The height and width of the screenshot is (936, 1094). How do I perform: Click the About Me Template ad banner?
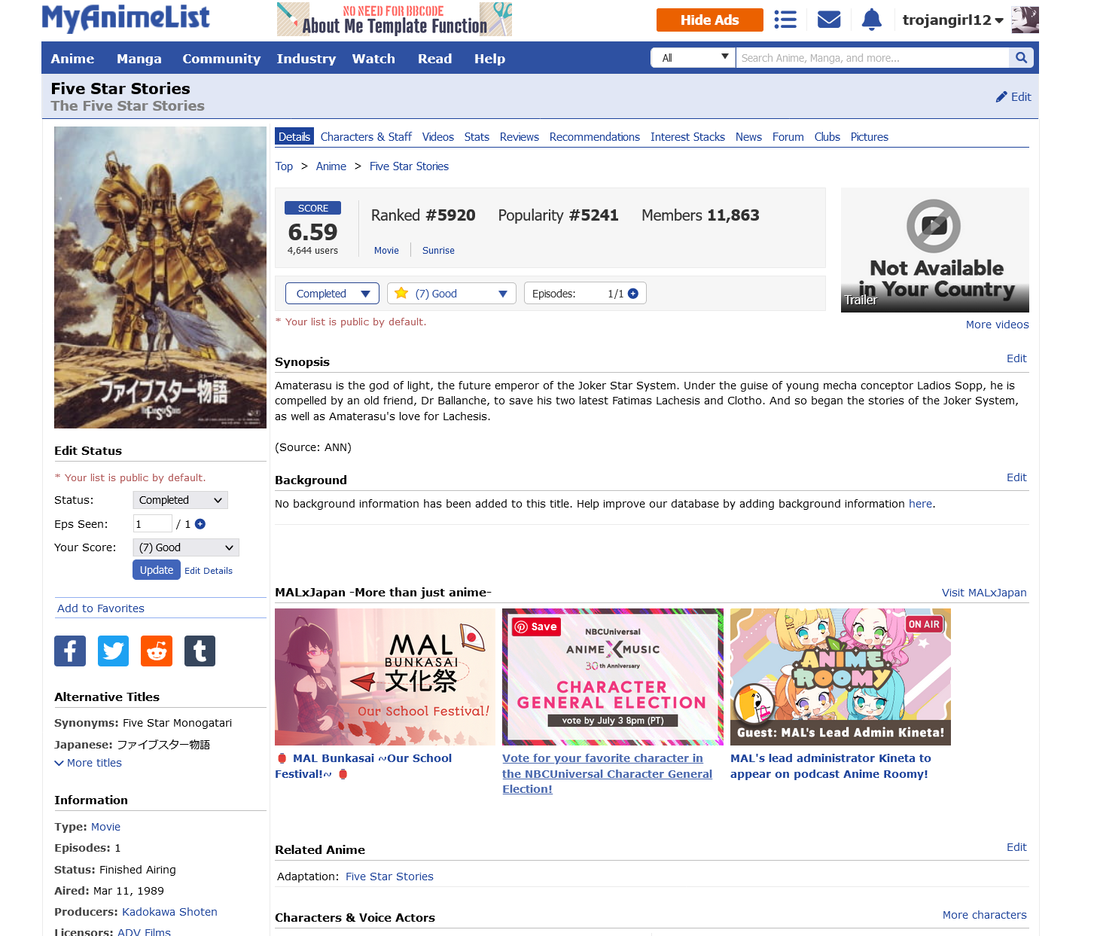(395, 20)
